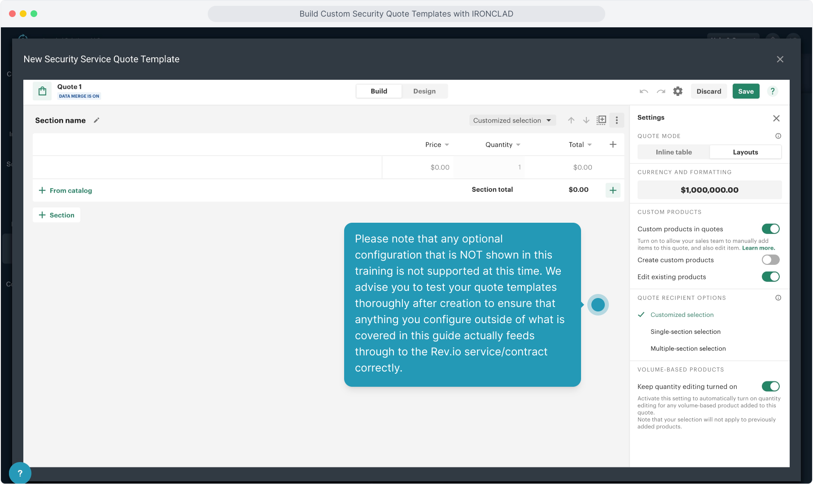Select Single-section selection option
813x484 pixels.
[x=685, y=332]
